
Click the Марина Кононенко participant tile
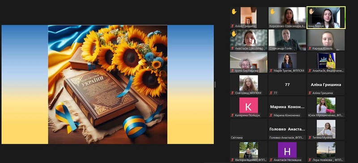click(x=287, y=107)
